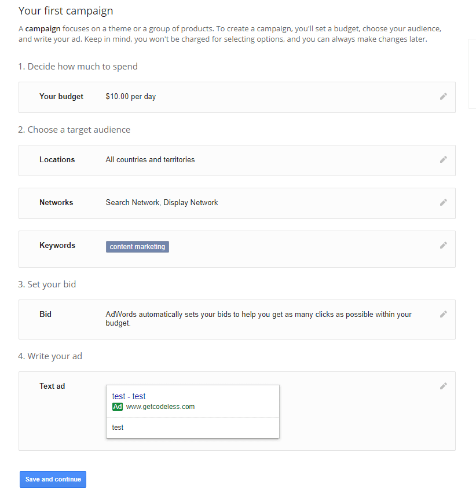The image size is (476, 500).
Task: Select 'All countries and territories' under Locations
Action: [149, 159]
